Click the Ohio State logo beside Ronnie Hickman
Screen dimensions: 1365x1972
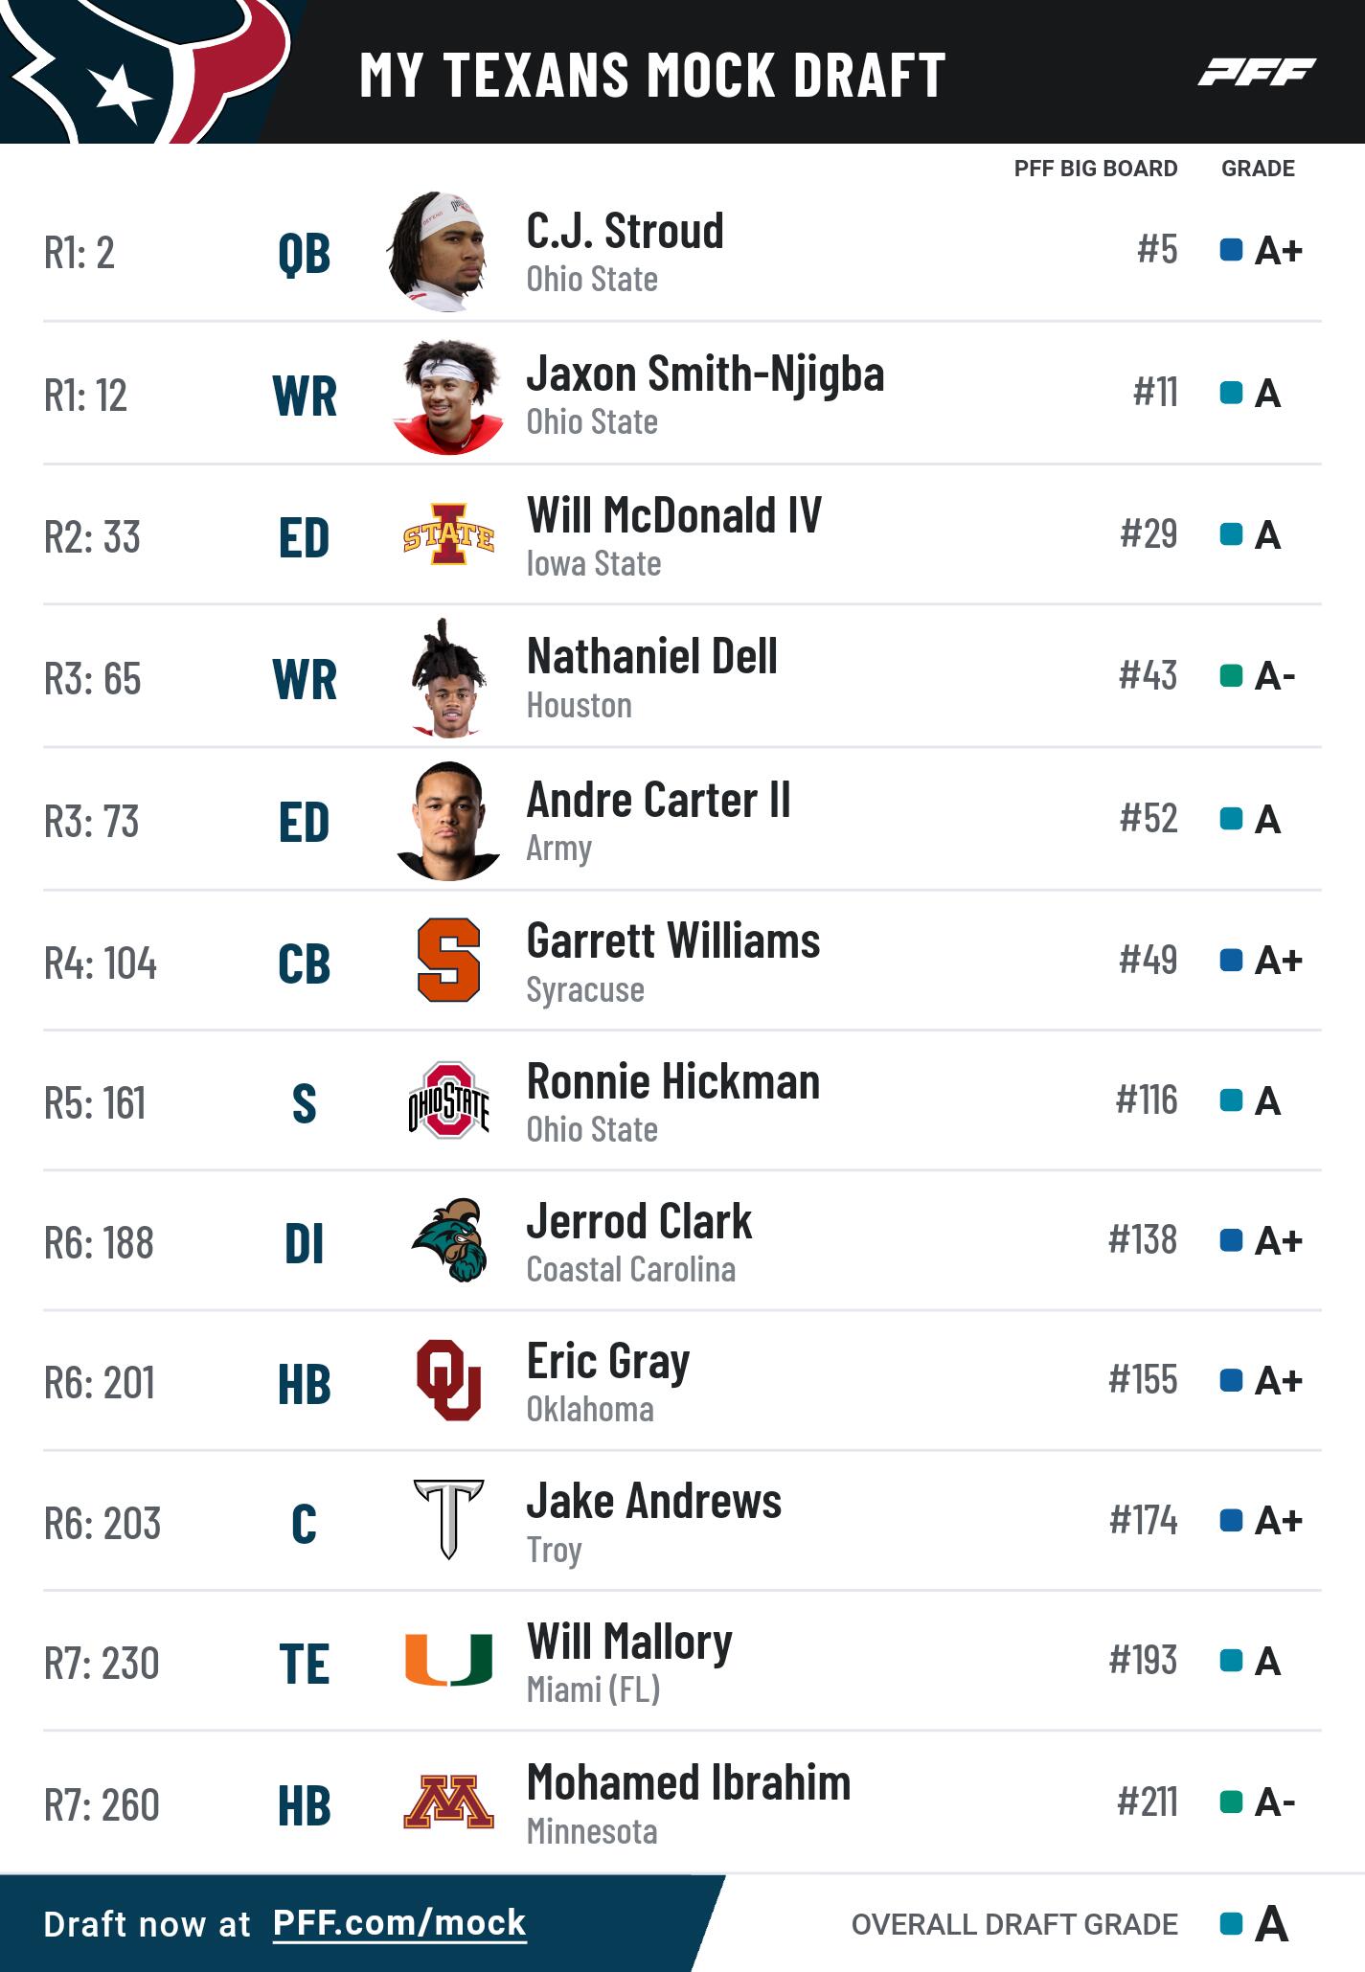pyautogui.click(x=448, y=1100)
